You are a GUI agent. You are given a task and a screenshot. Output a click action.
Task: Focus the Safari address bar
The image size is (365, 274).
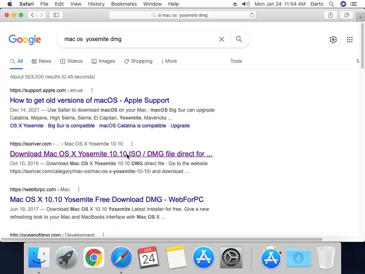[182, 15]
